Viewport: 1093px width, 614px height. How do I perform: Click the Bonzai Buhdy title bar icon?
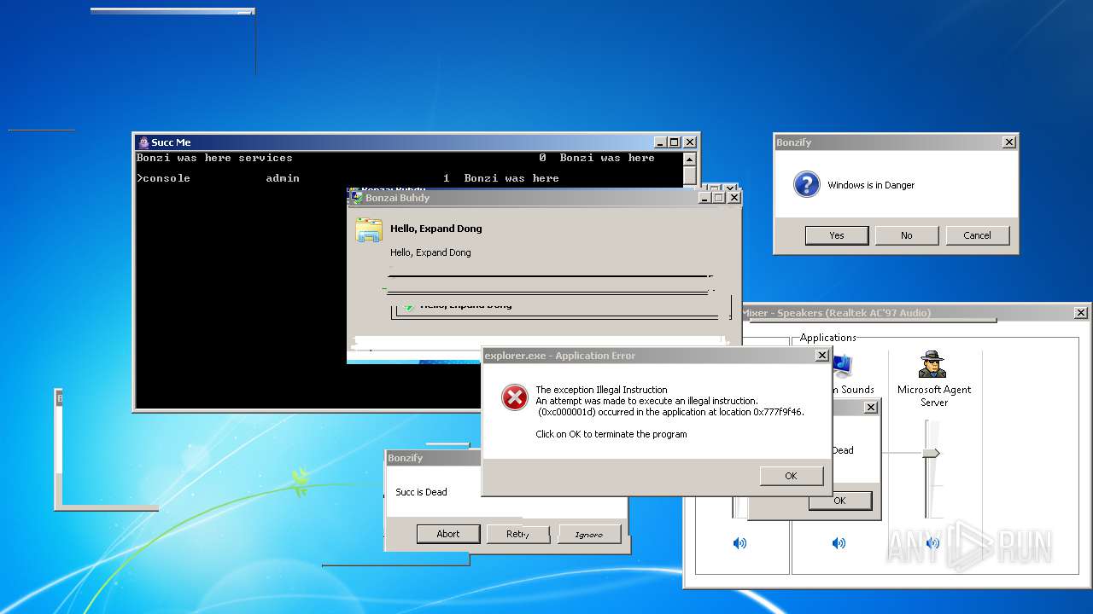click(x=357, y=198)
